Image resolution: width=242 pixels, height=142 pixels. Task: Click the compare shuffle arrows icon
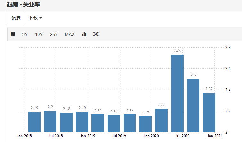click(x=96, y=34)
